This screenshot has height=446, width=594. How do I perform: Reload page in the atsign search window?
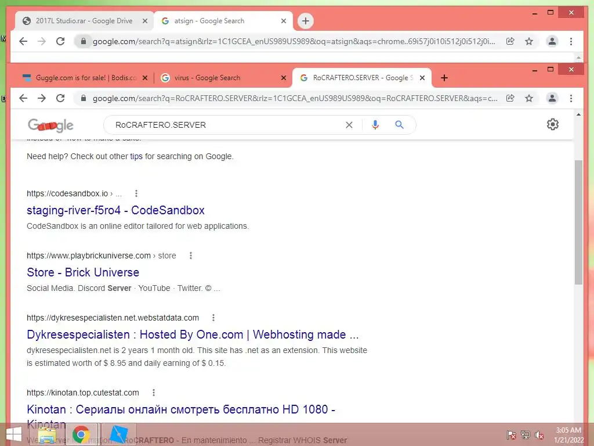coord(60,41)
